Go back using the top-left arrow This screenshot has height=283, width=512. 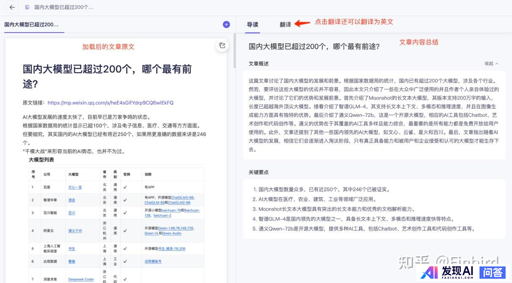[12, 7]
